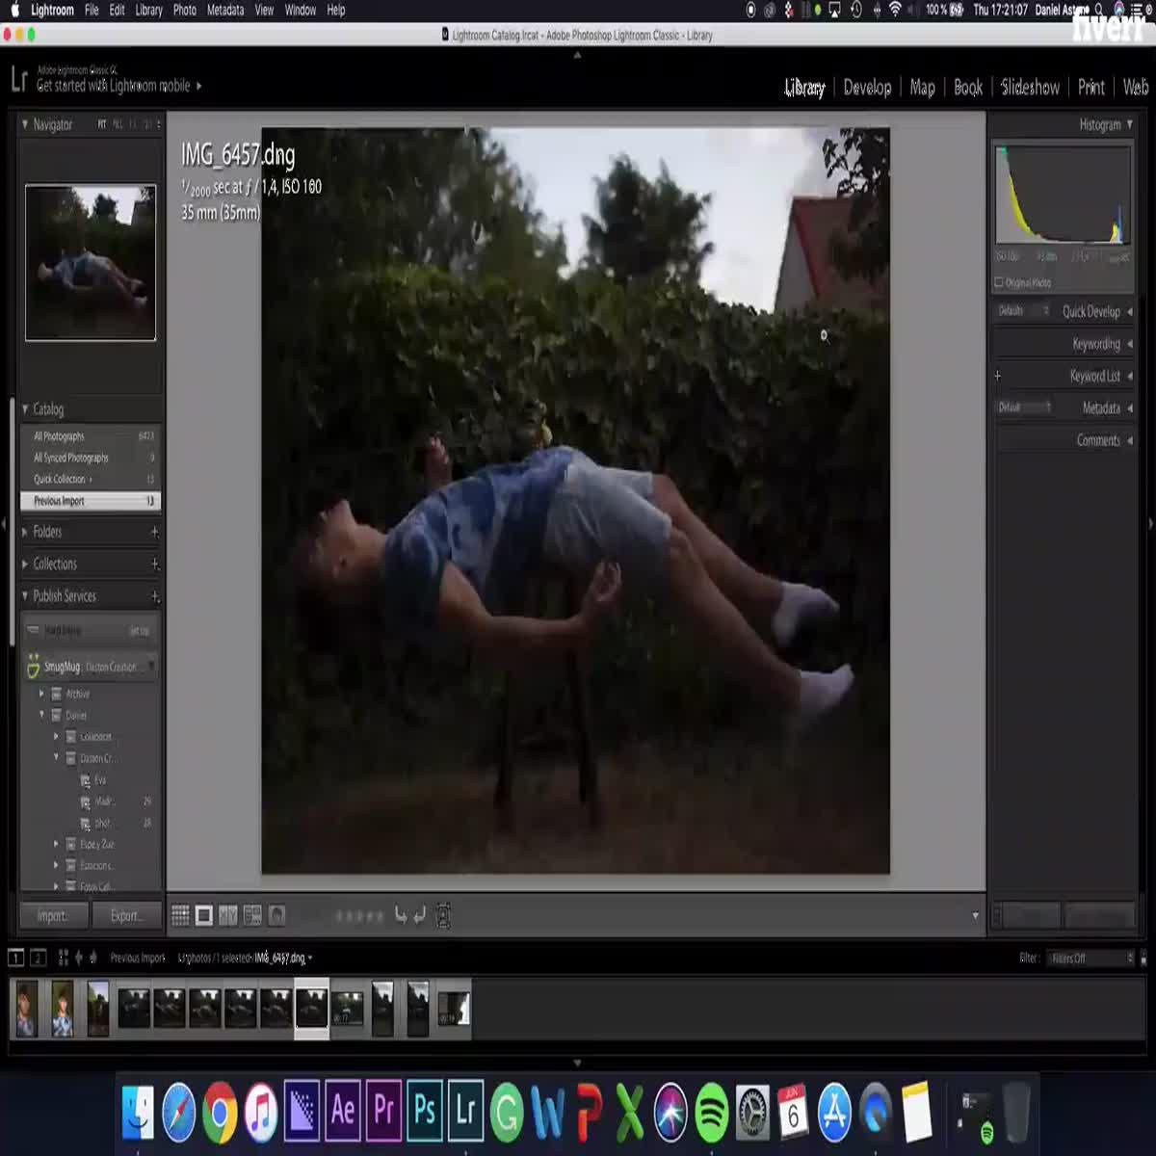Open People view in the toolbar
This screenshot has height=1156, width=1156.
tap(278, 915)
